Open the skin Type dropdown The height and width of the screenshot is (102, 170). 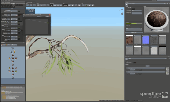pos(12,10)
